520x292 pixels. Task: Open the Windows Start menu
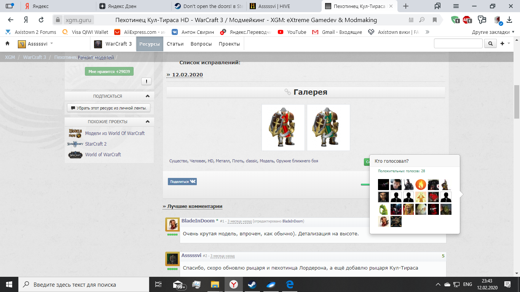pos(9,284)
